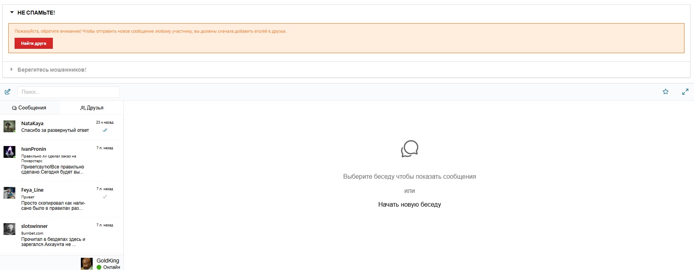Click GoldKing's profile avatar
This screenshot has width=694, height=270.
[87, 264]
